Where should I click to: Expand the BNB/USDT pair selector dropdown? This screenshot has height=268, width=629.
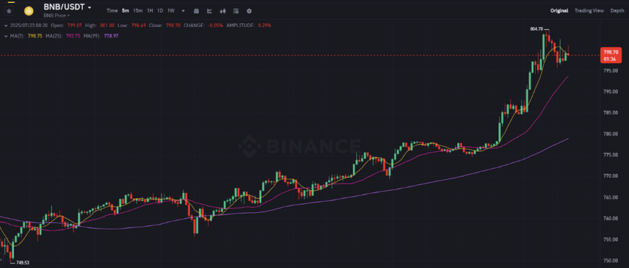point(90,7)
